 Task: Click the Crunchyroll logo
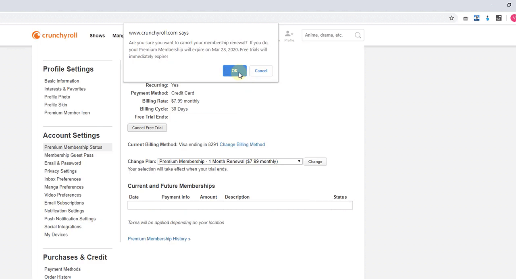coord(55,35)
